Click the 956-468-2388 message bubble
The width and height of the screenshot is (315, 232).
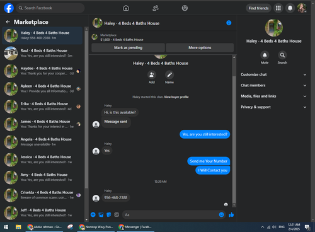(116, 197)
